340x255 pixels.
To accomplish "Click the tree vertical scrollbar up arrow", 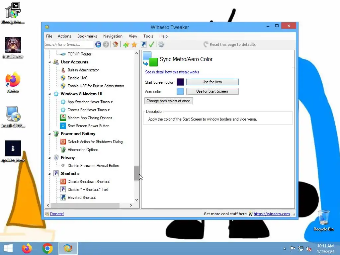I will tap(136, 53).
